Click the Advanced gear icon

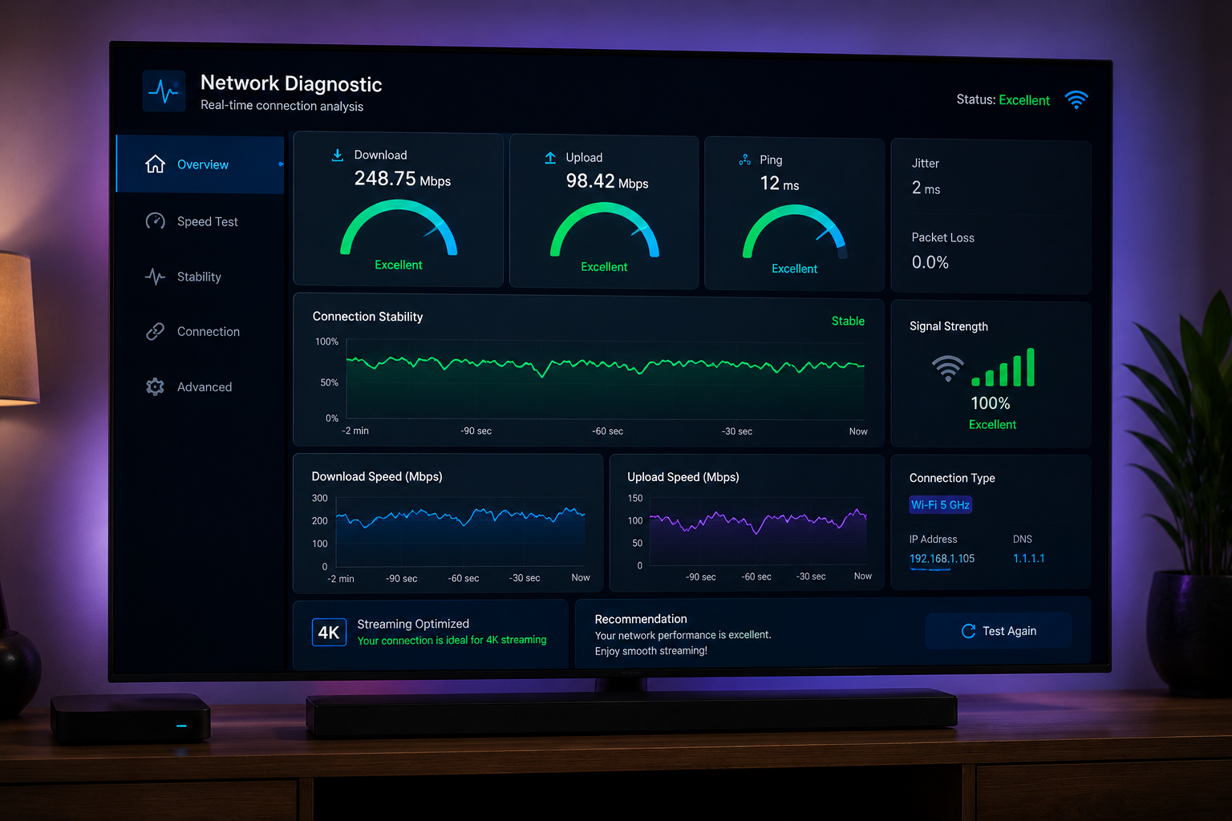(156, 386)
